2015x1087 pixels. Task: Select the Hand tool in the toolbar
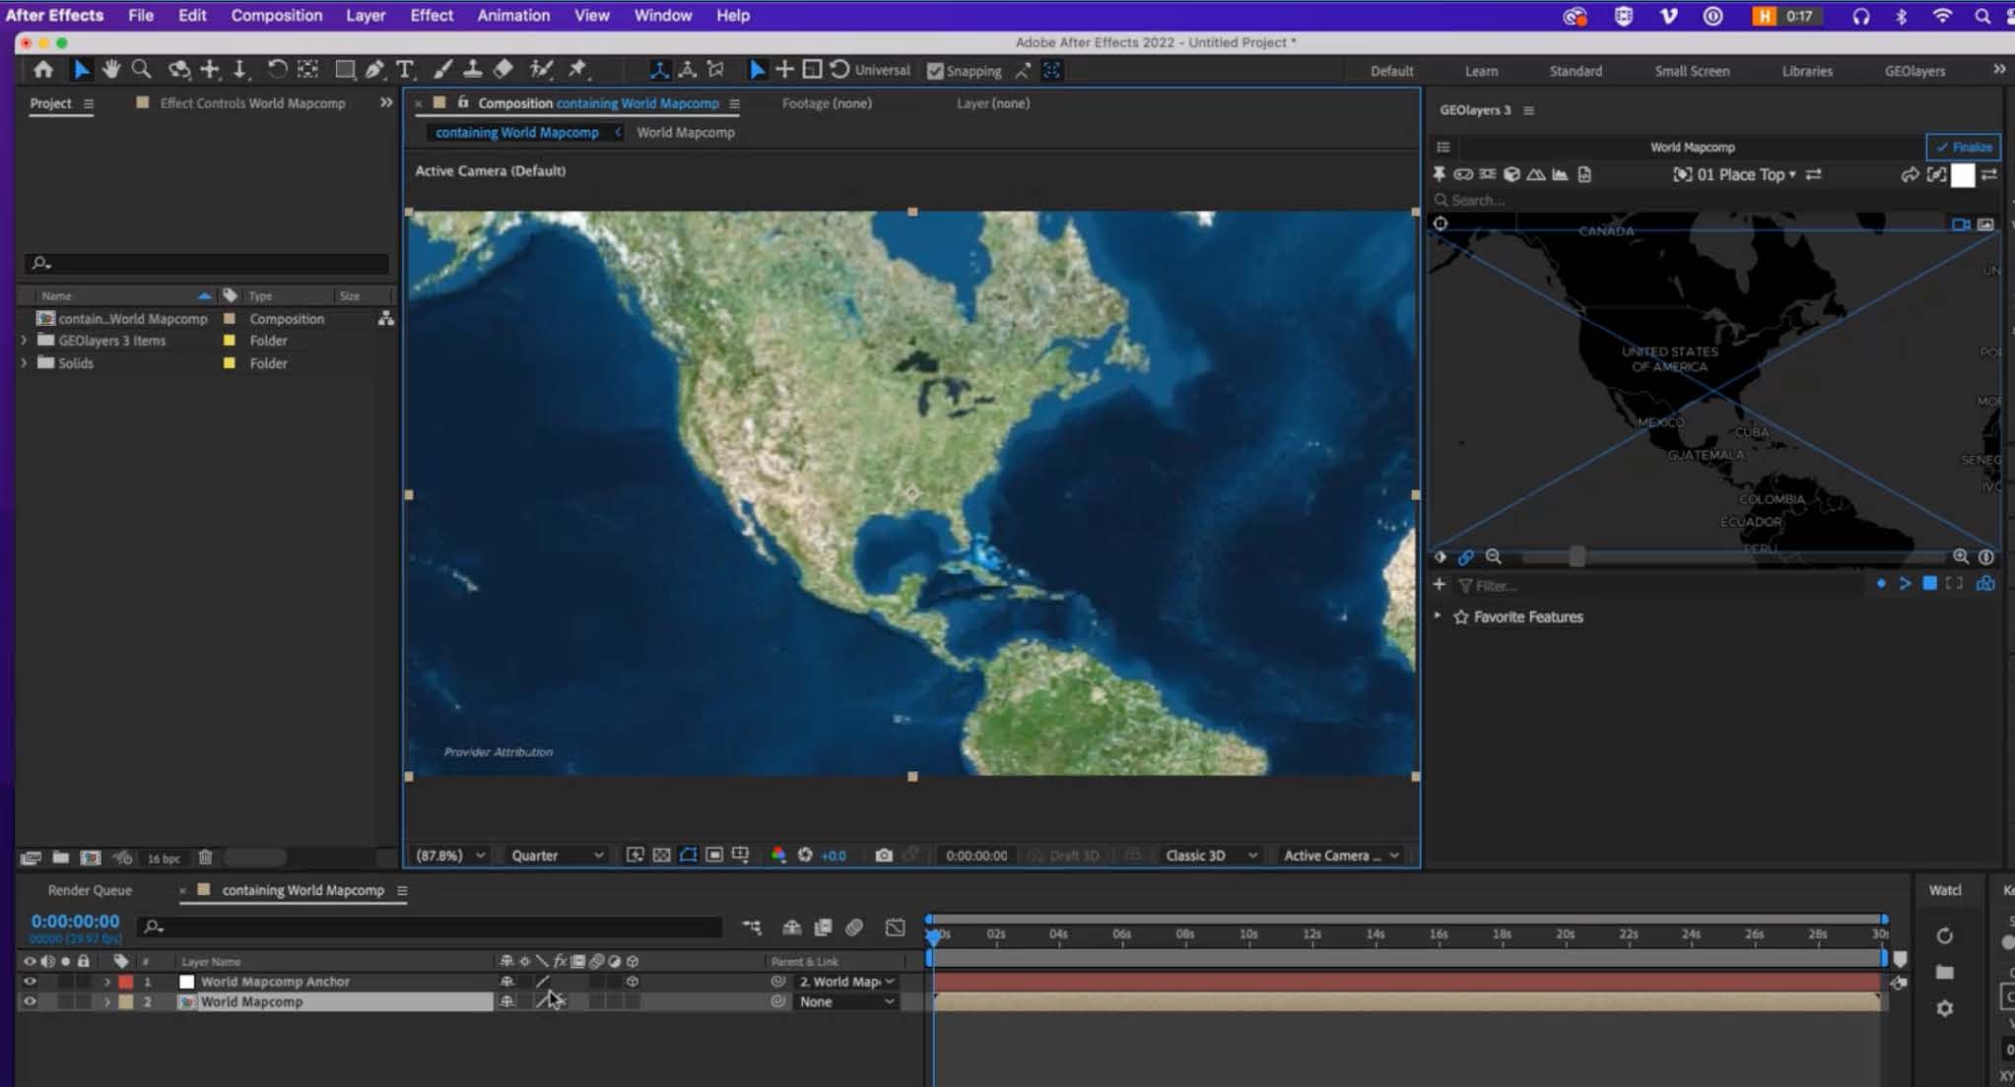point(110,69)
